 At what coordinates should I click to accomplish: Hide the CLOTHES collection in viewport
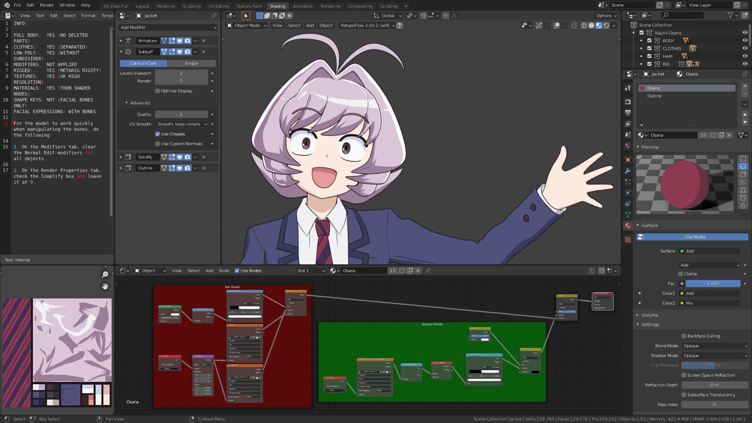(745, 49)
